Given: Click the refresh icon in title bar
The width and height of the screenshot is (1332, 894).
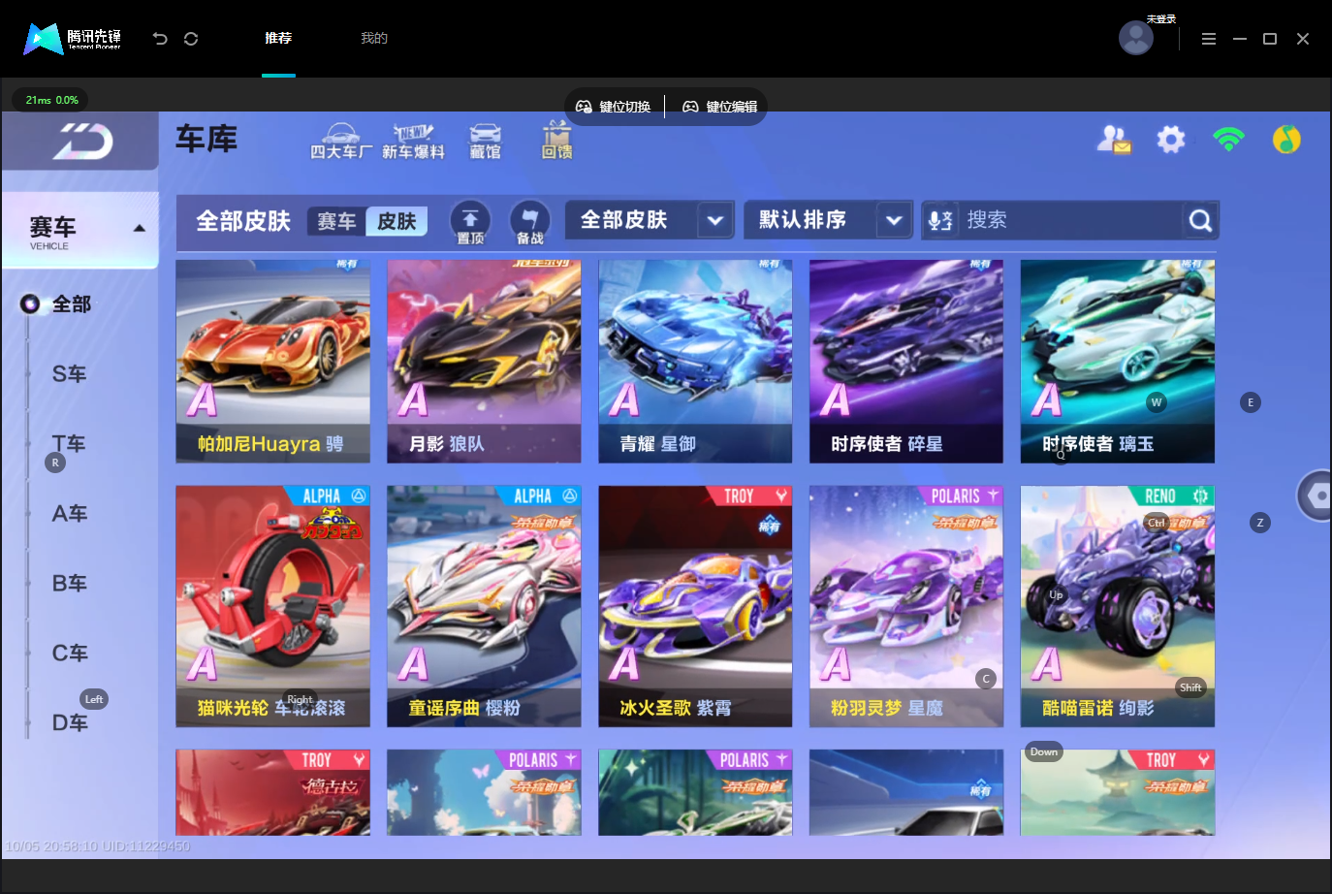Looking at the screenshot, I should [191, 39].
